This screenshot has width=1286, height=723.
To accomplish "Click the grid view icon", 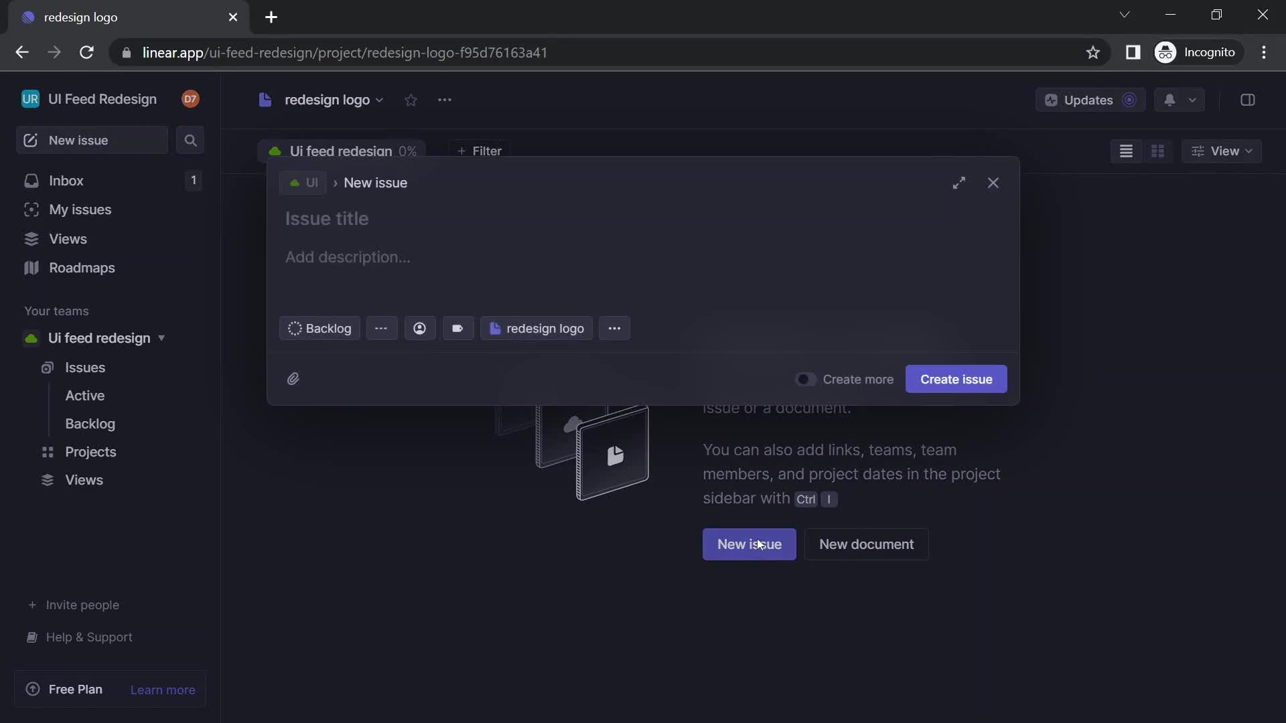I will click(x=1157, y=151).
